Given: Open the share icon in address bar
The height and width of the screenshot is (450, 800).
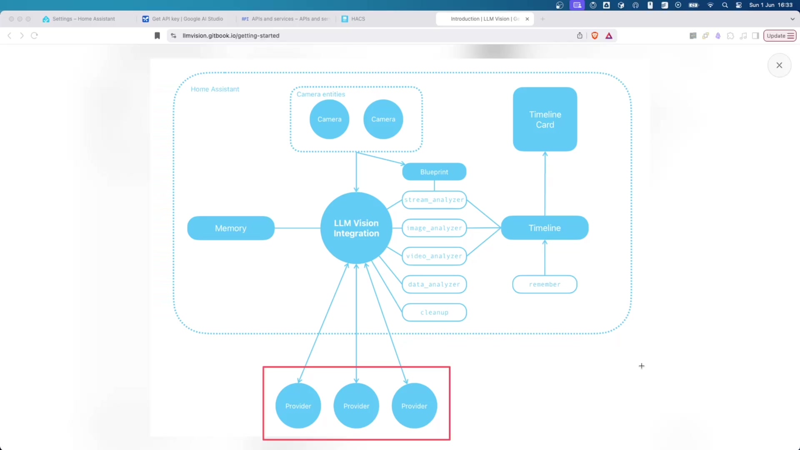Looking at the screenshot, I should tap(580, 36).
